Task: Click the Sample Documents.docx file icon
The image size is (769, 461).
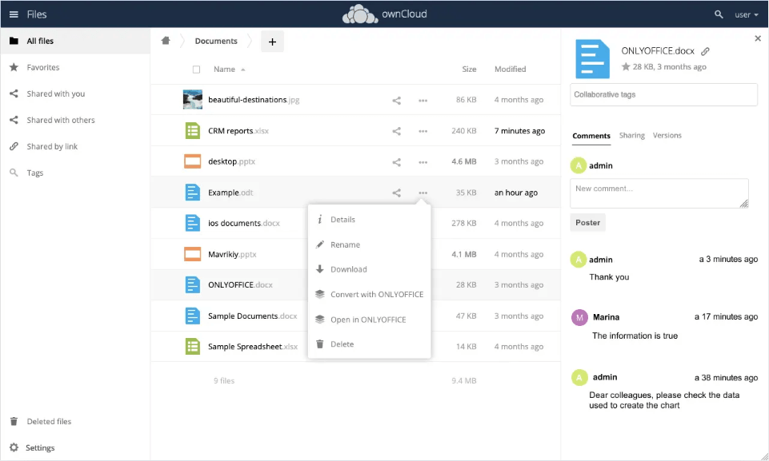Action: (192, 316)
